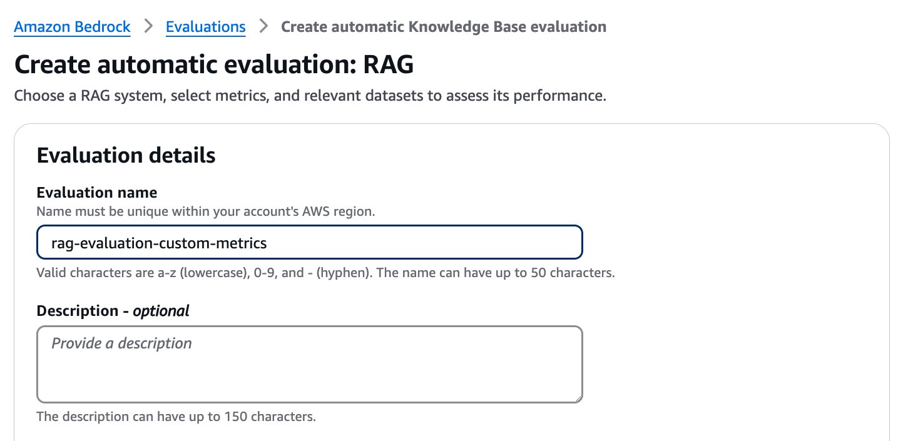Go to the Evaluations breadcrumb link
903x441 pixels.
[x=205, y=27]
